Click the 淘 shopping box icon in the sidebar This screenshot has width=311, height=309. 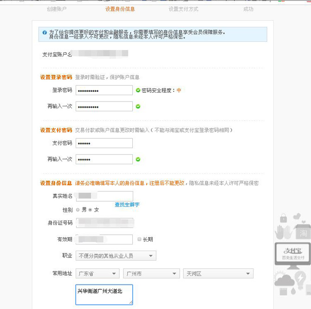303,232
